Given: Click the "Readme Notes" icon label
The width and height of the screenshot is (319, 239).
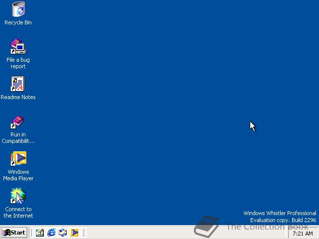Looking at the screenshot, I should (x=18, y=97).
